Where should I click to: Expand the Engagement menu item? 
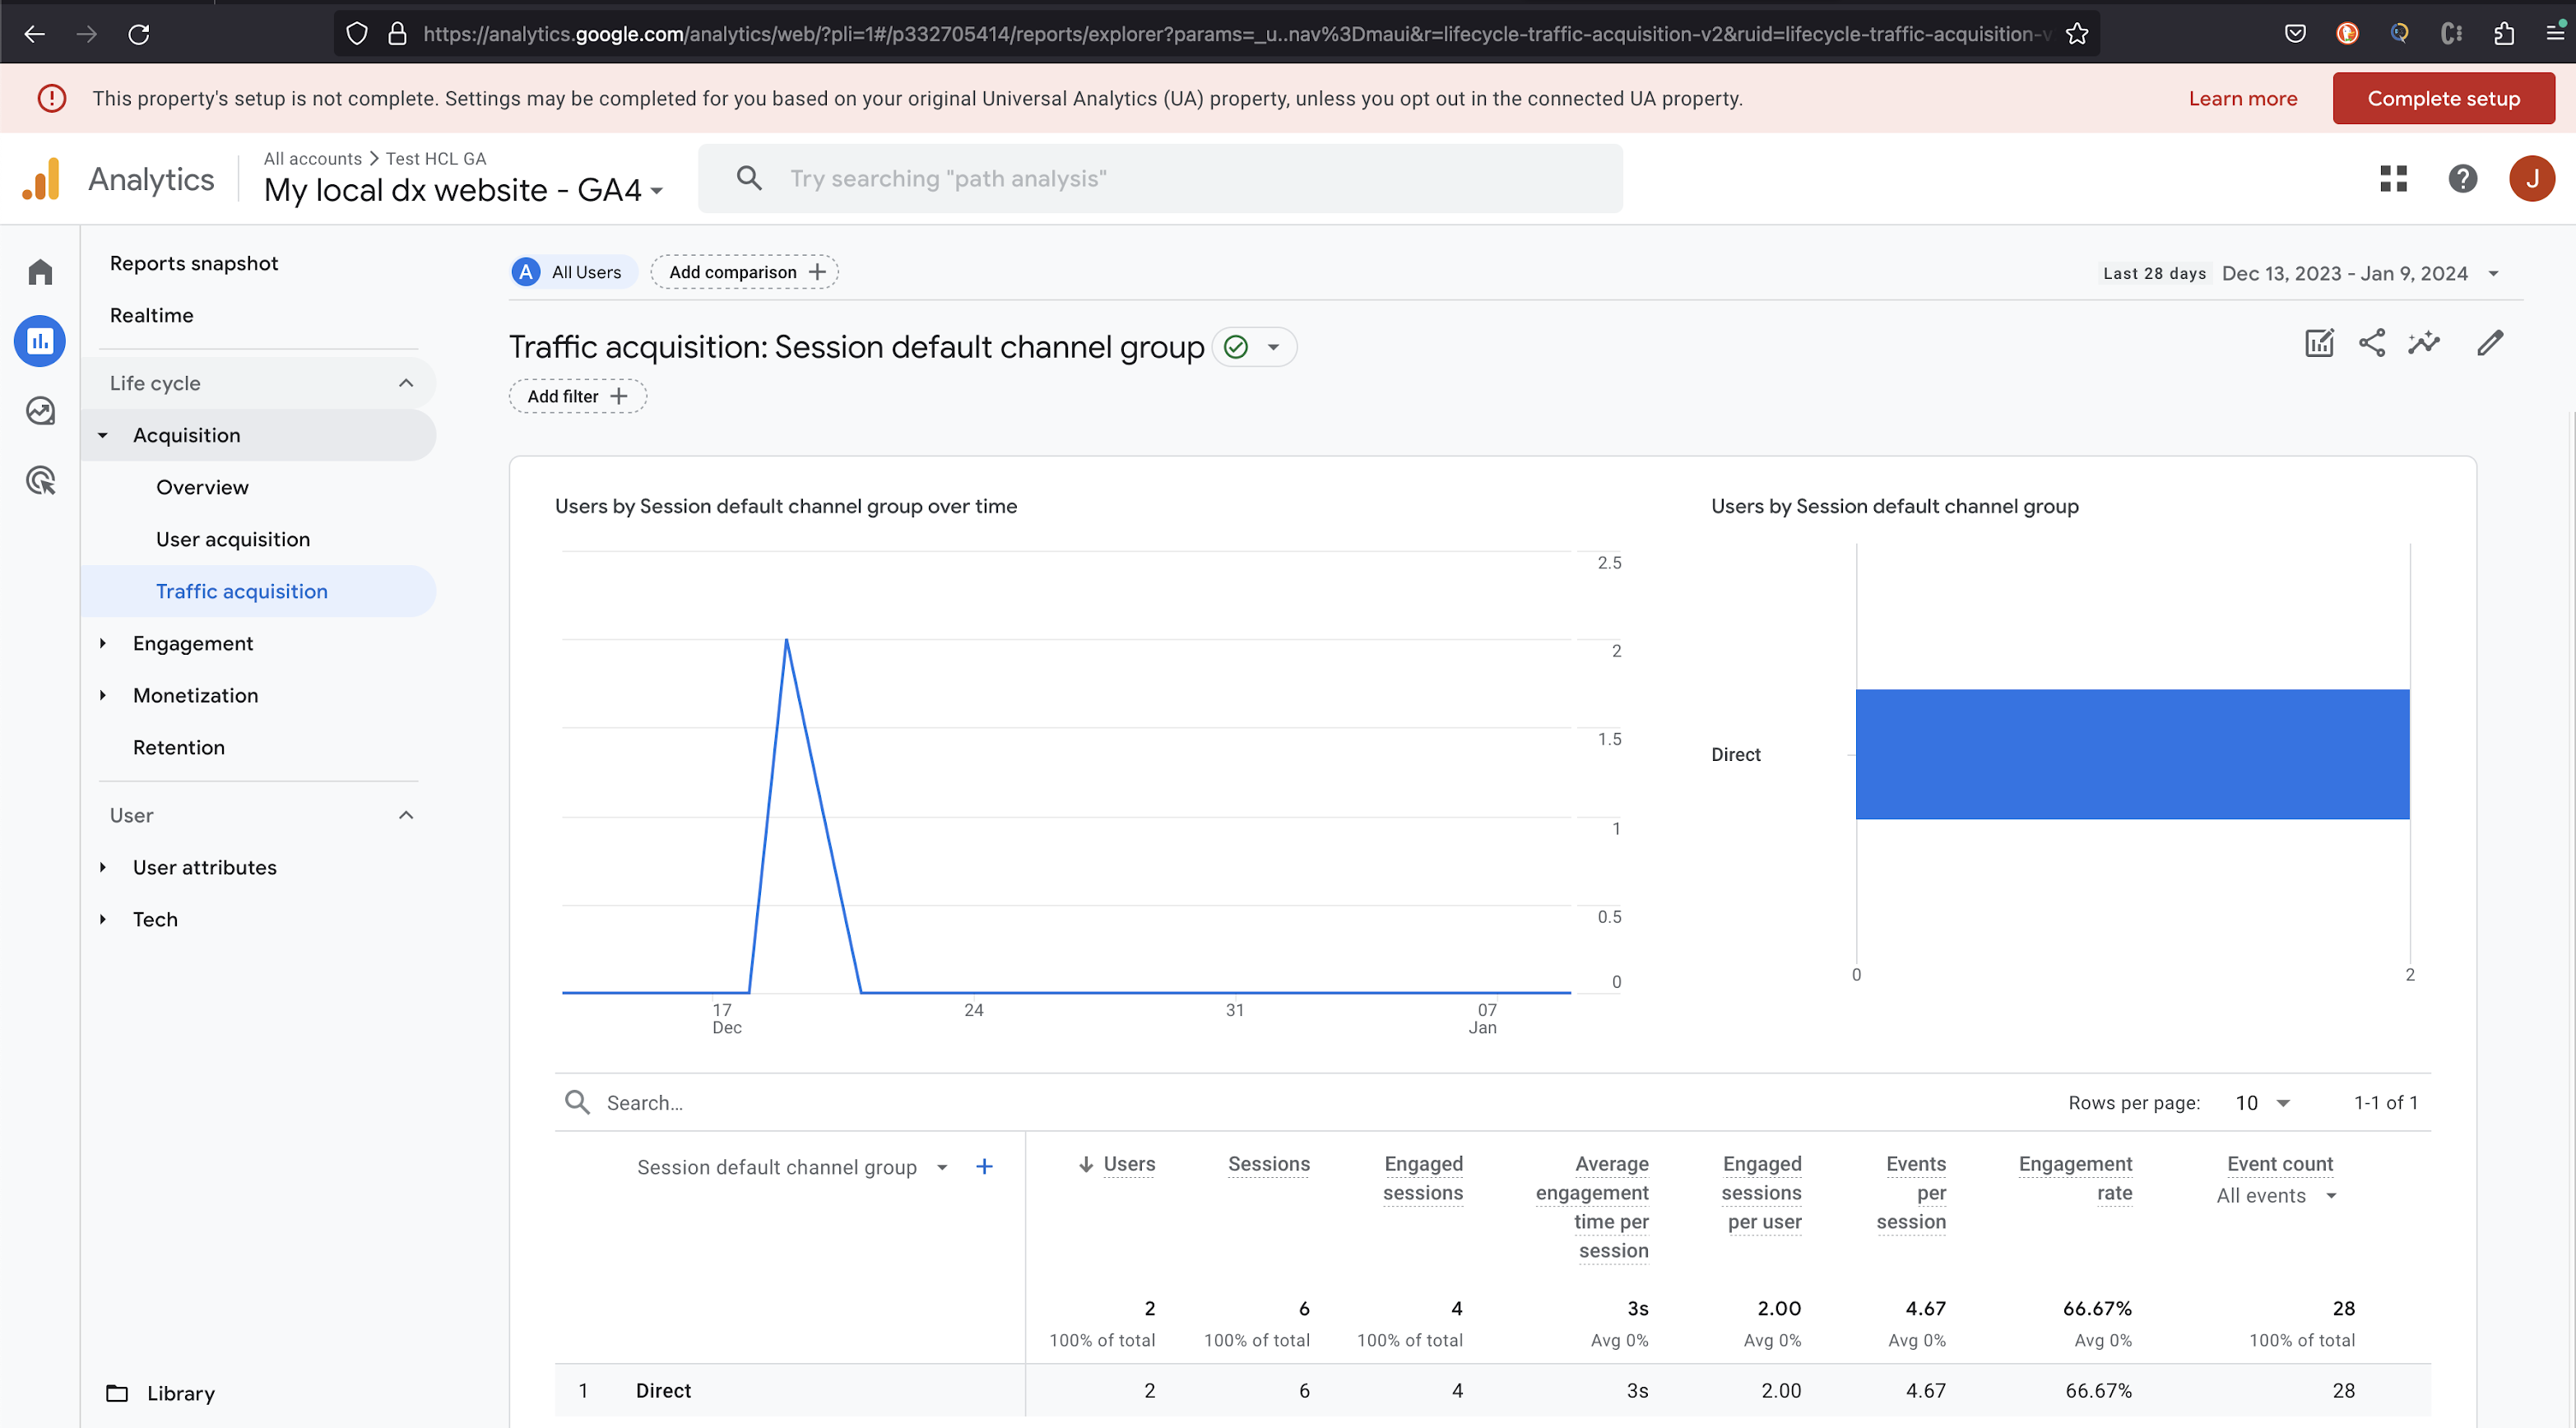tap(193, 643)
